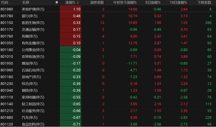Click the round dot icon in header

57,3
